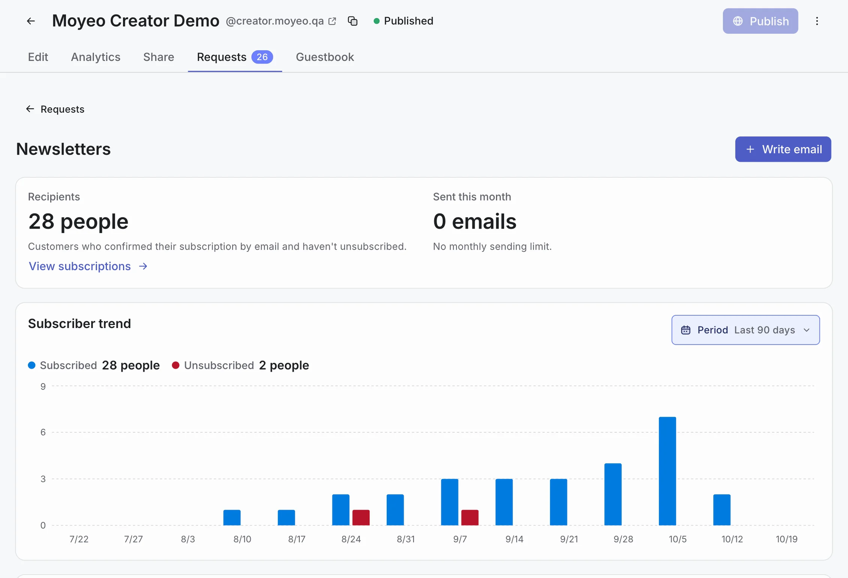Click the Write email button
The image size is (848, 578).
click(x=783, y=149)
